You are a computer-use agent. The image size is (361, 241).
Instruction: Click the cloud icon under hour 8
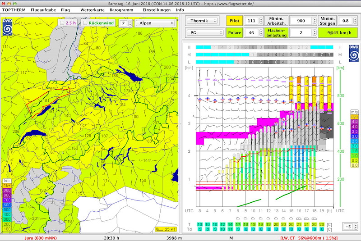click(238, 218)
